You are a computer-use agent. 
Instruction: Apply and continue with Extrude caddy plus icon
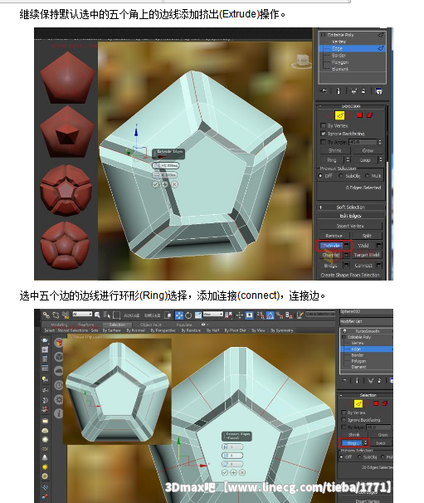165,184
